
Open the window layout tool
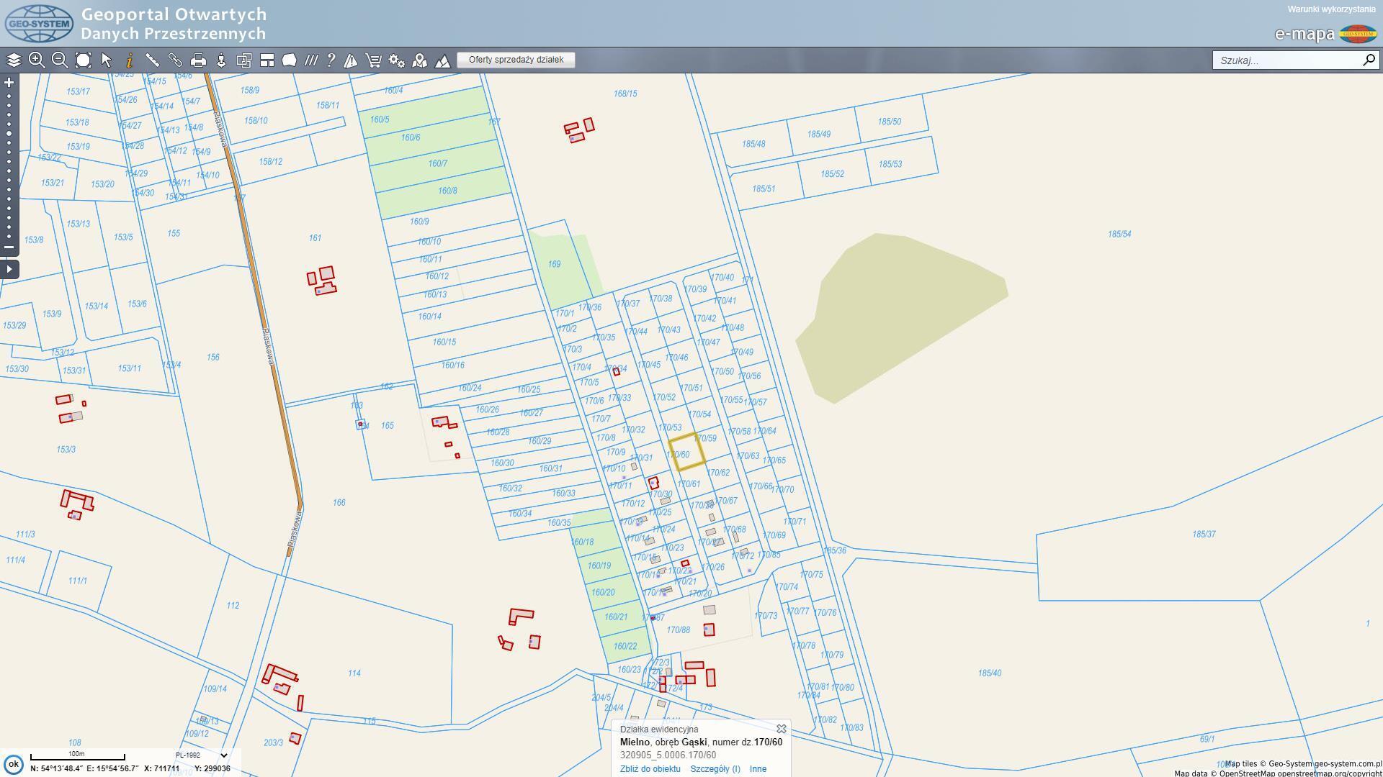tap(267, 60)
